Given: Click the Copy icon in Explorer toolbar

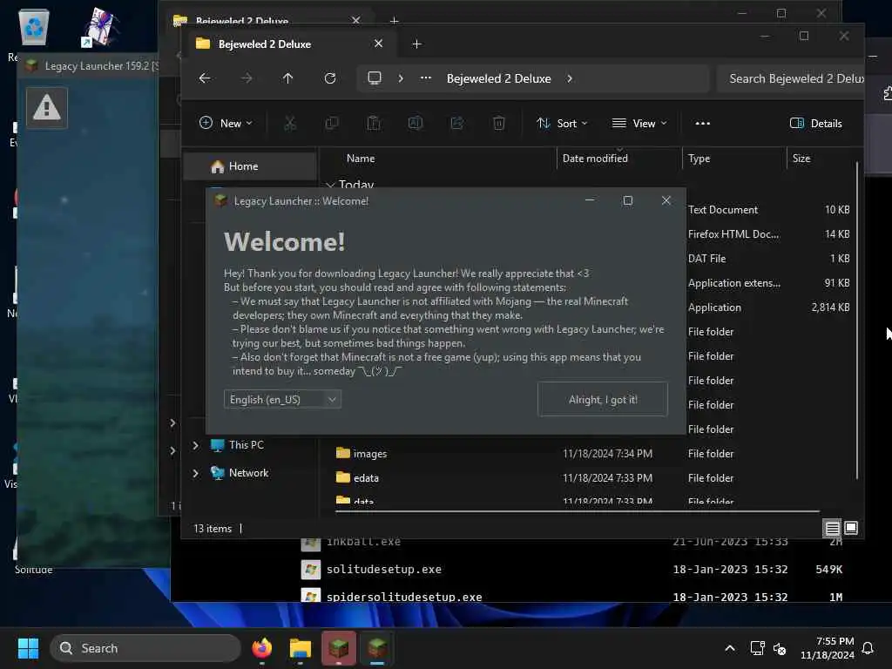Looking at the screenshot, I should tap(332, 123).
